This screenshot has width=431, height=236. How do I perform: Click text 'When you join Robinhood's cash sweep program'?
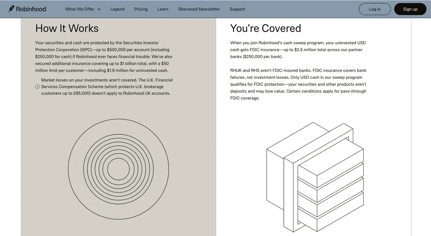point(277,43)
